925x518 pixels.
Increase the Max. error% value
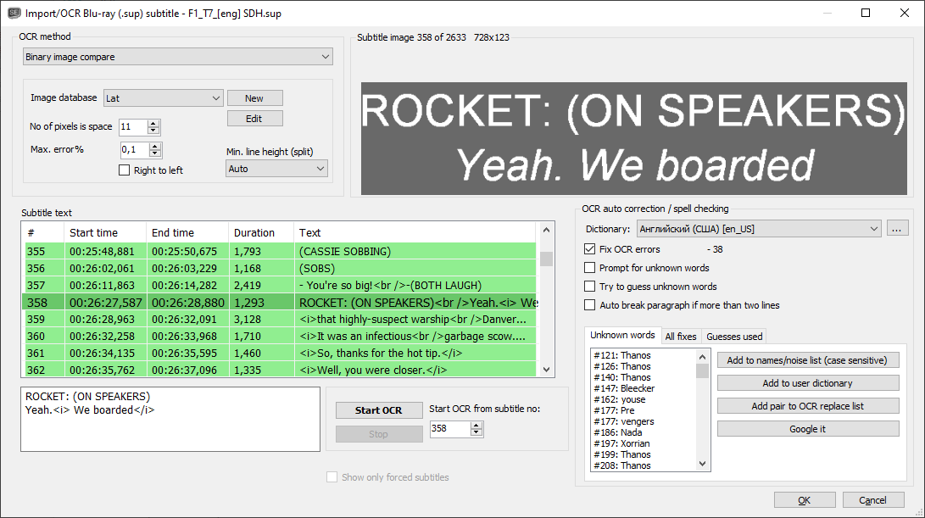(x=155, y=147)
